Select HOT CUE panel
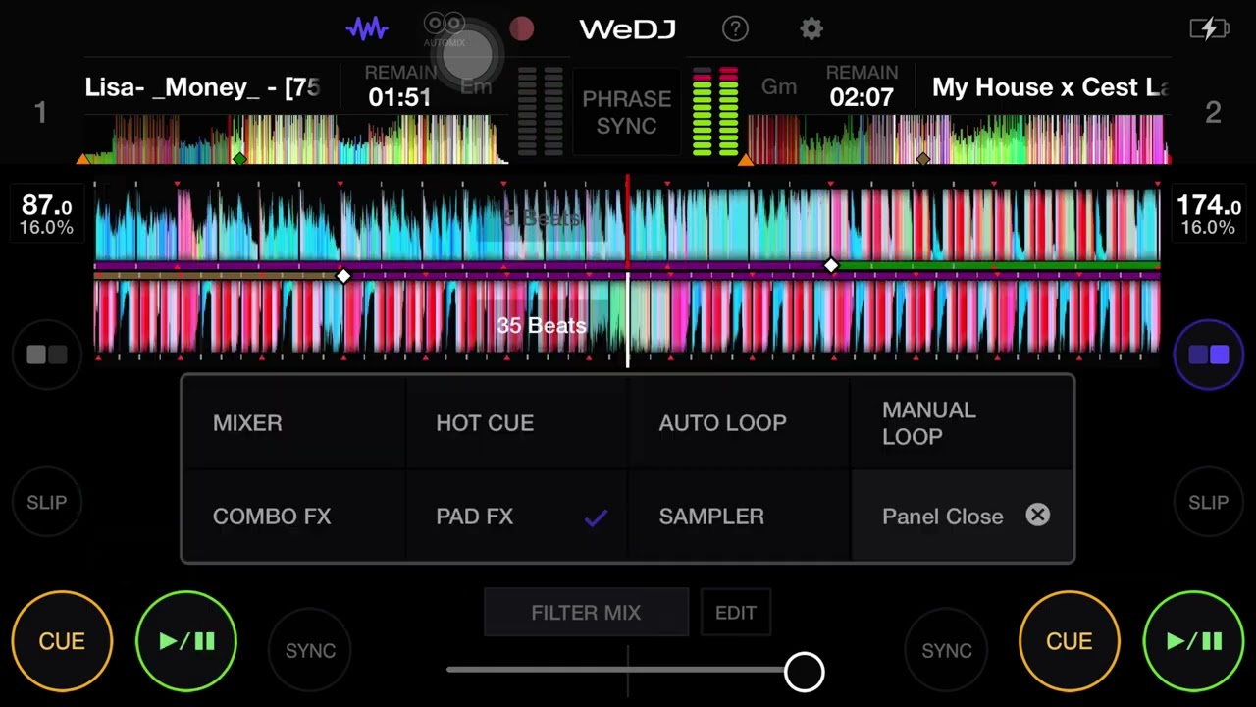Viewport: 1256px width, 707px height. [516, 422]
